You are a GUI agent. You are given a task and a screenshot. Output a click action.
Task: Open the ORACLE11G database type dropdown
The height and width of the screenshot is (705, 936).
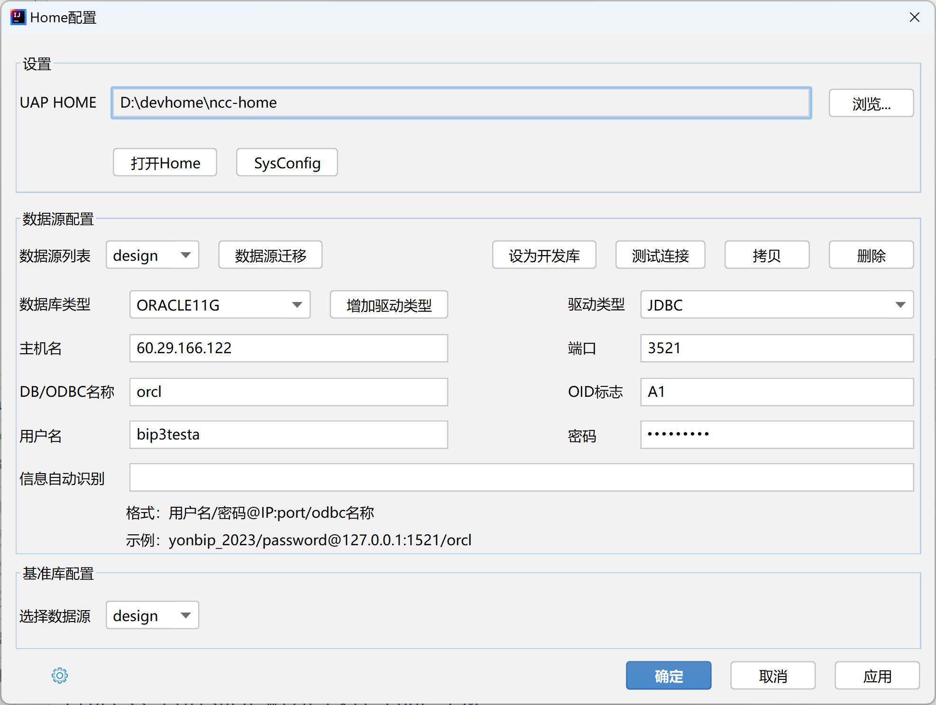(x=220, y=304)
